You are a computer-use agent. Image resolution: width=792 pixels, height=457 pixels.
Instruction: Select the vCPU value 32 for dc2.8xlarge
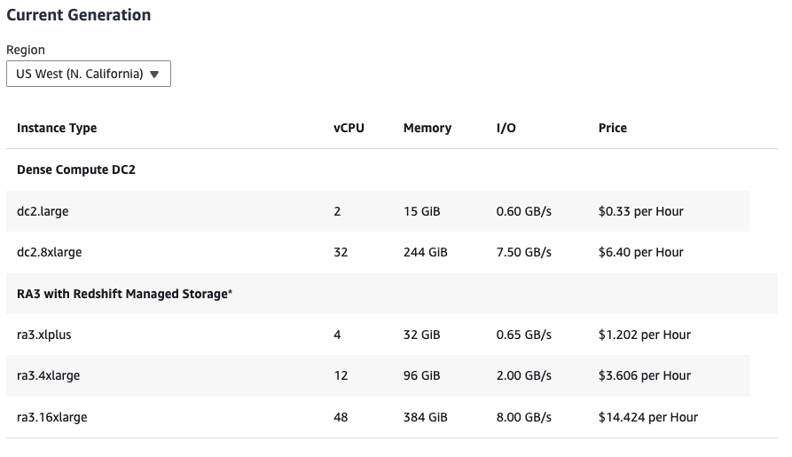(341, 252)
